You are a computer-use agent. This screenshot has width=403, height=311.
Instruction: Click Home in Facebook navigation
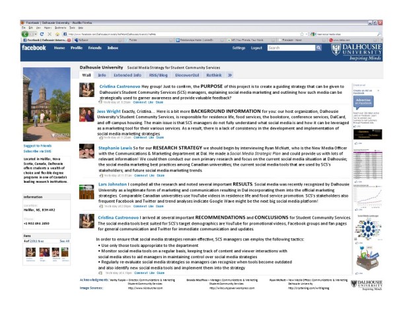pos(59,48)
